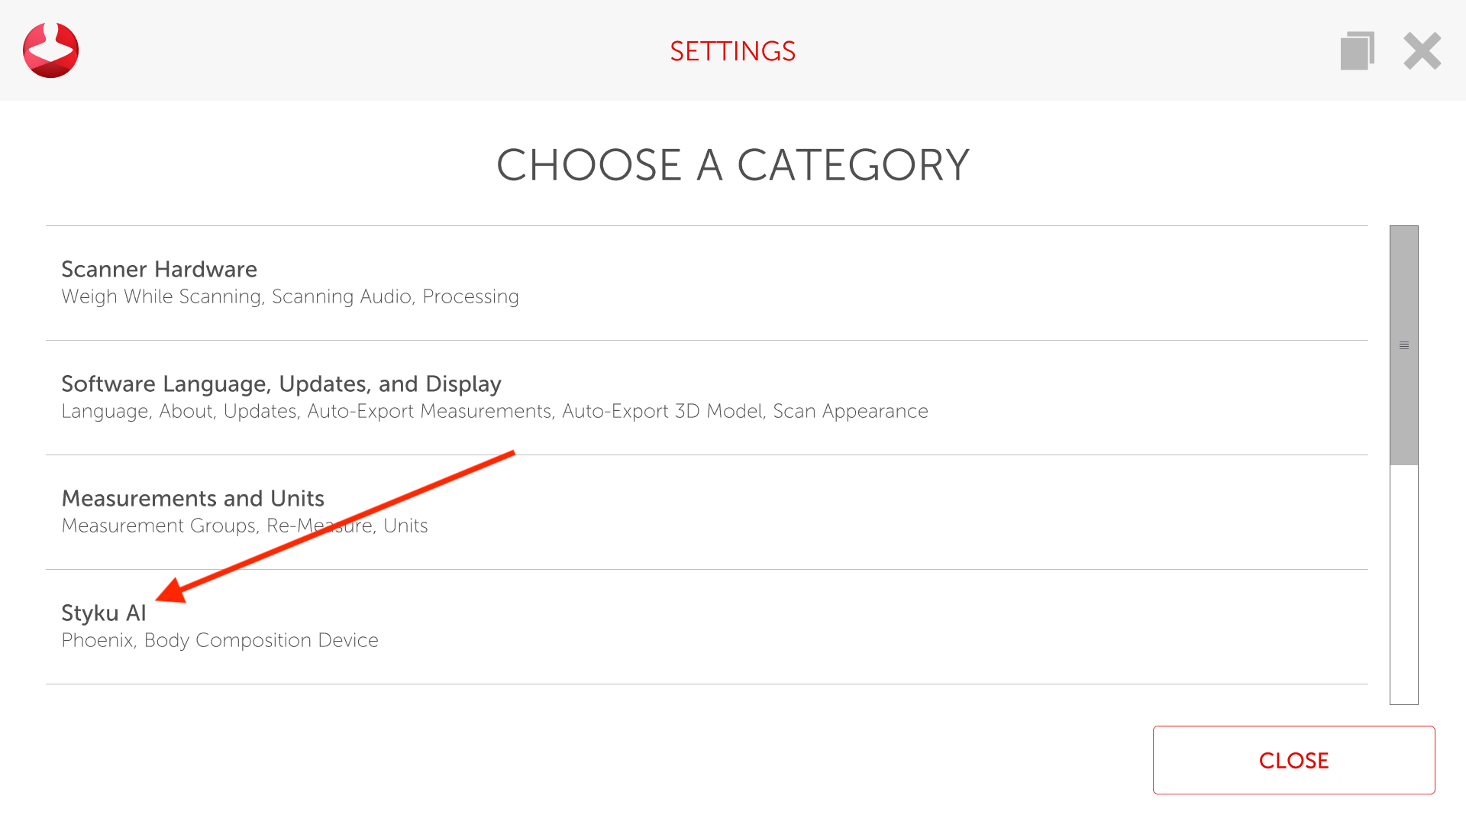The height and width of the screenshot is (825, 1466).
Task: Click the overlapping windows restore icon
Action: point(1357,51)
